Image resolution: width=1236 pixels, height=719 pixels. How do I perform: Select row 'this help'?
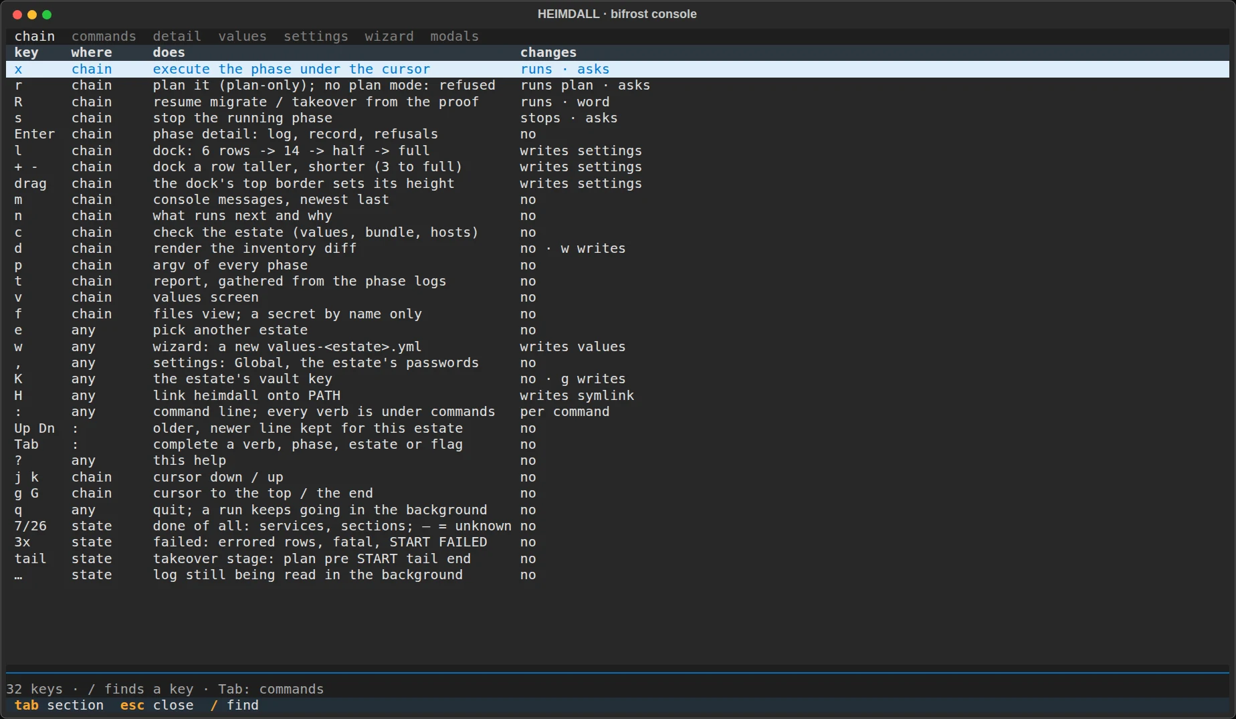point(617,460)
